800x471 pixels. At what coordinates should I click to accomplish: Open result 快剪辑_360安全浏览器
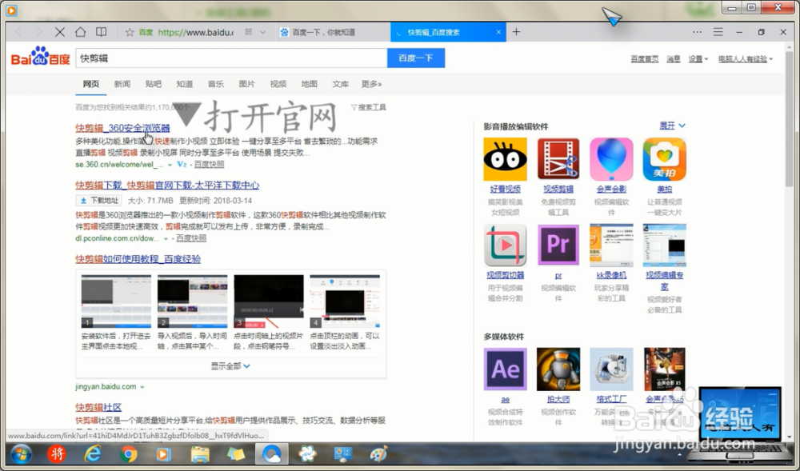[122, 128]
